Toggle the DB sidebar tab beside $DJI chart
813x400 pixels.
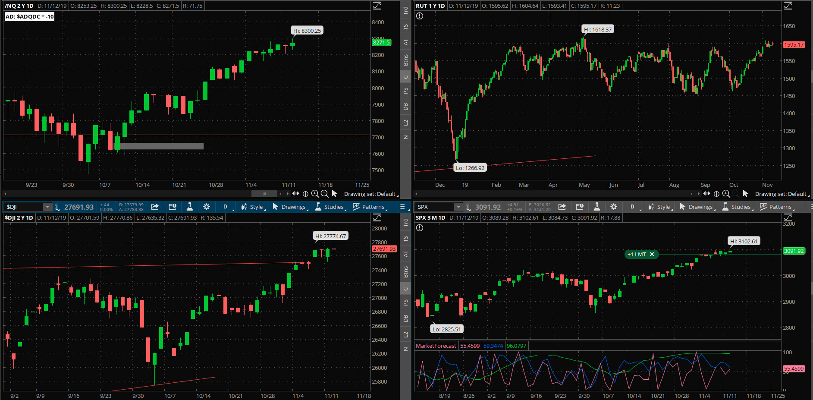click(405, 318)
